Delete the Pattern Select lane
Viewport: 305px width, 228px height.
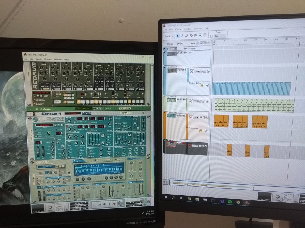point(207,86)
